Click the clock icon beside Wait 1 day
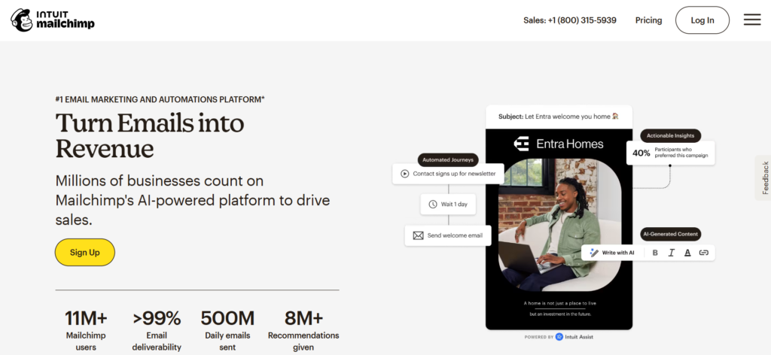The width and height of the screenshot is (771, 355). pos(433,204)
